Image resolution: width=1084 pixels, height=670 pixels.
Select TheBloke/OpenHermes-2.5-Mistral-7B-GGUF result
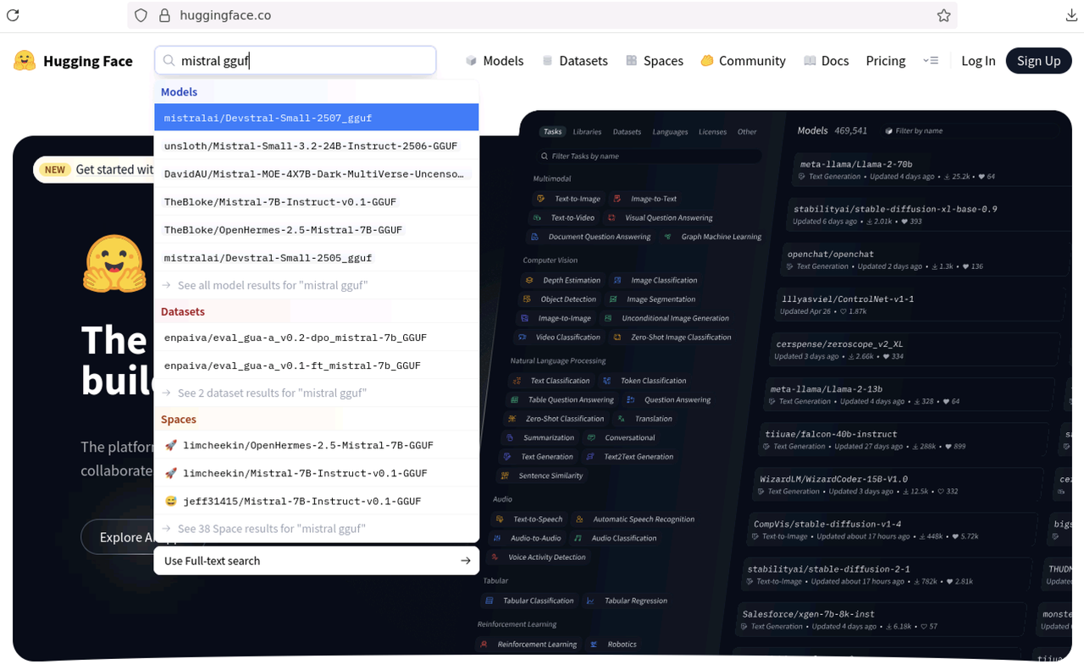coord(317,229)
